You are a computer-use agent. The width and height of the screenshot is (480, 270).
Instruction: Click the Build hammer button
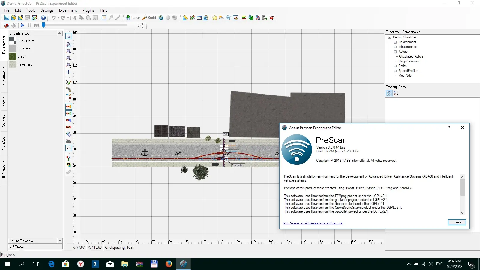149,18
